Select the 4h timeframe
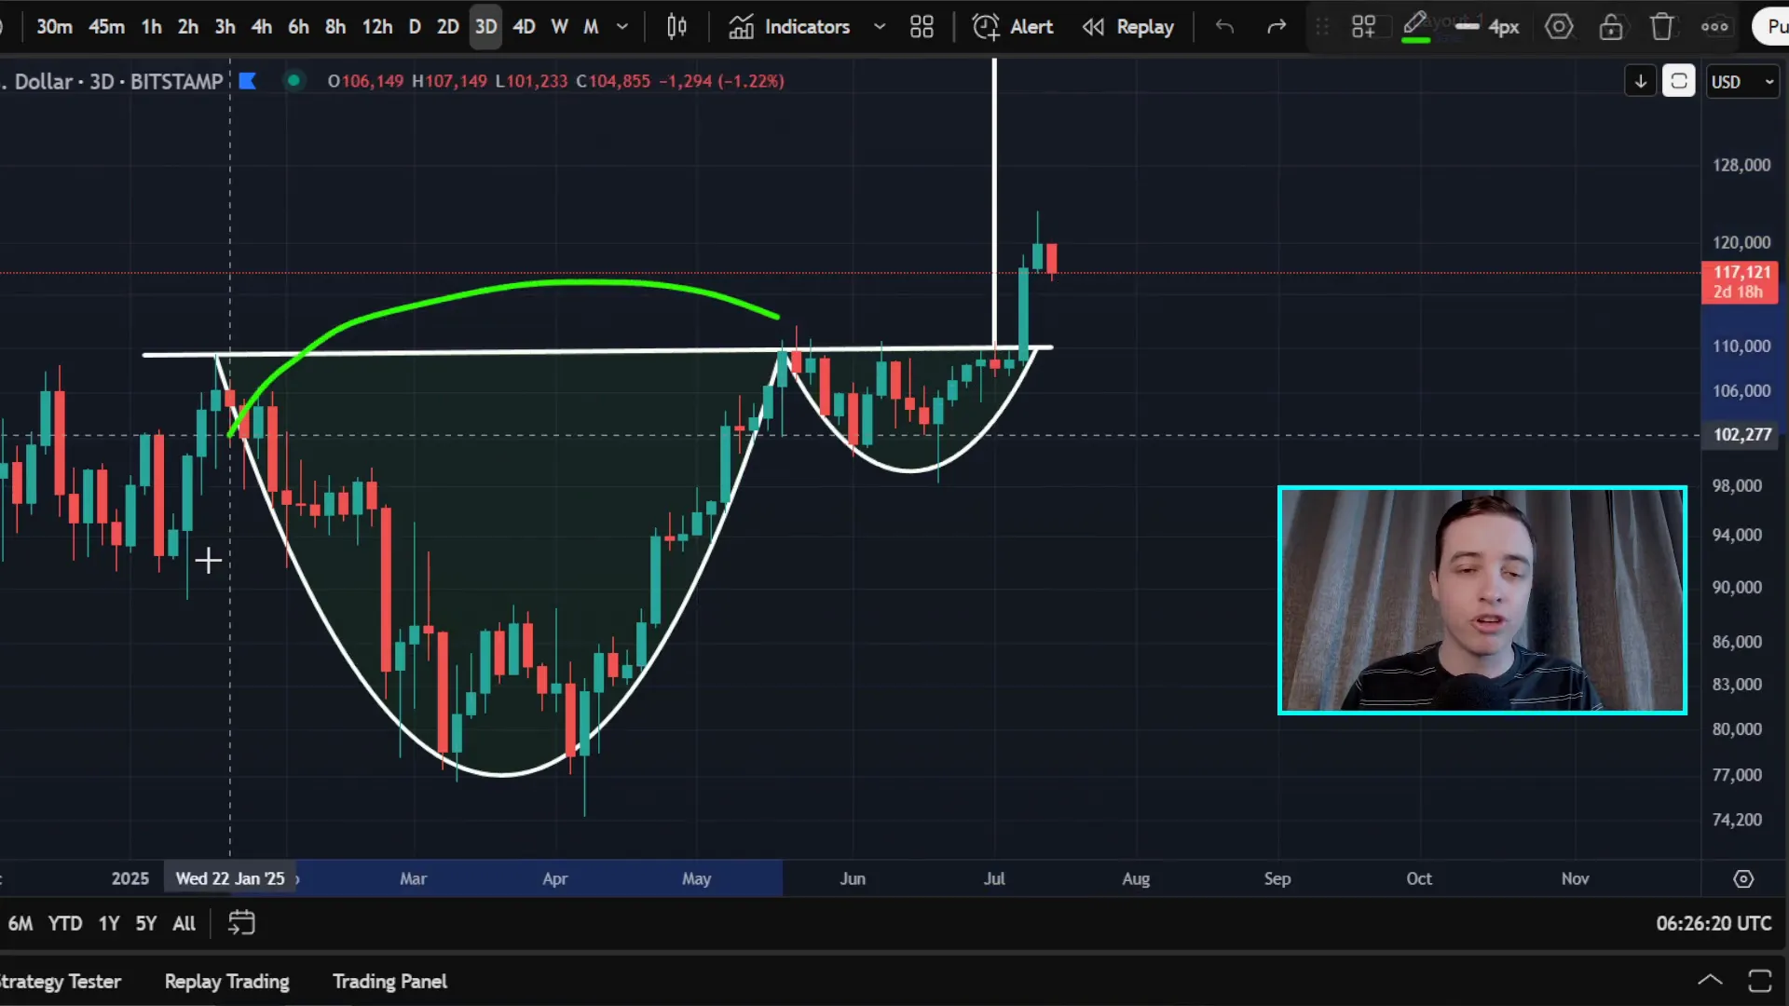1789x1006 pixels. coord(262,27)
